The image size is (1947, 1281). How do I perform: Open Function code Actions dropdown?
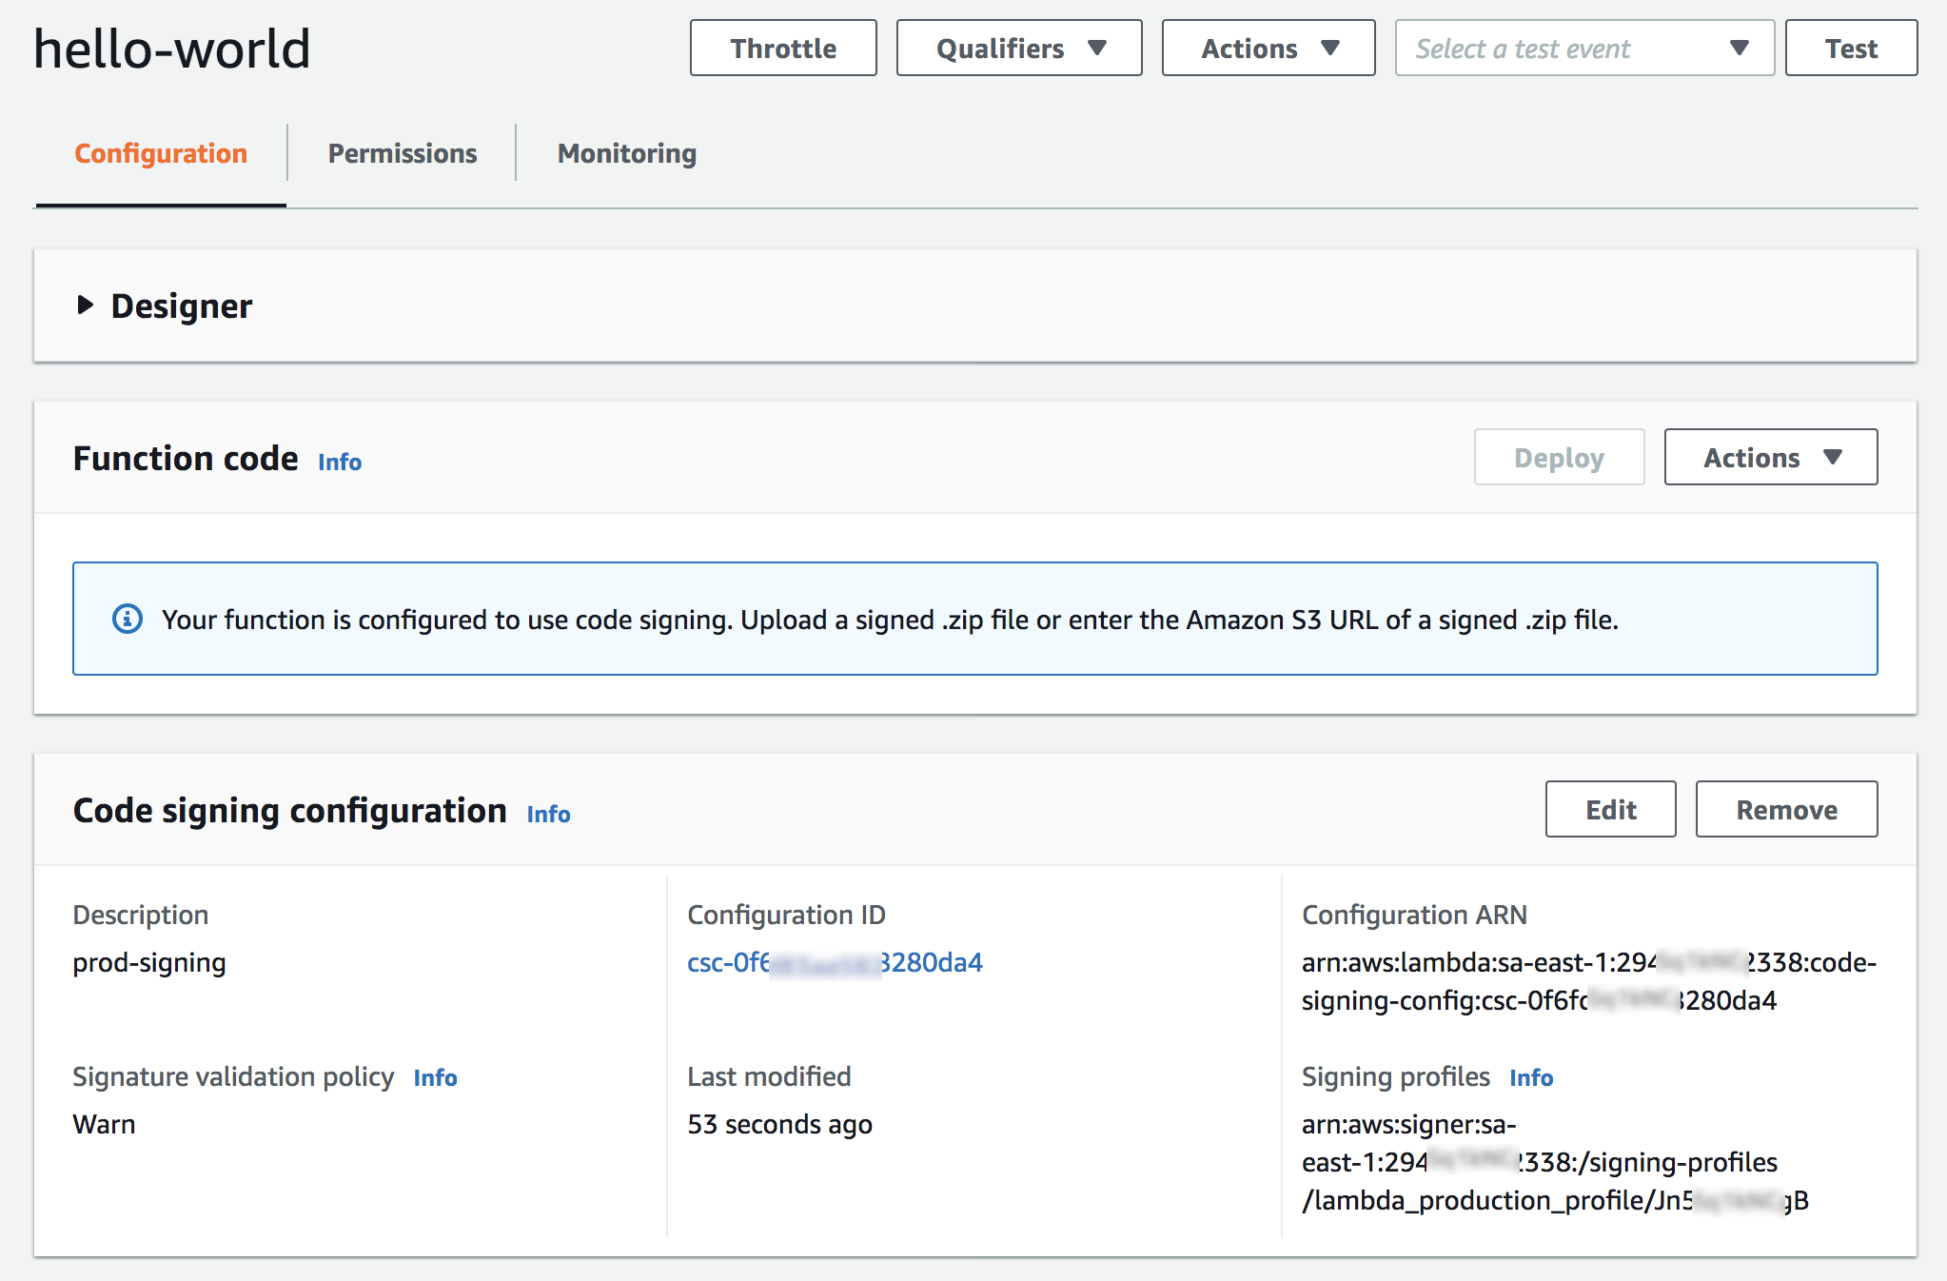(x=1770, y=458)
